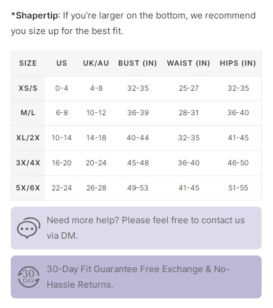
Task: Click the M/L size row label
Action: (28, 113)
